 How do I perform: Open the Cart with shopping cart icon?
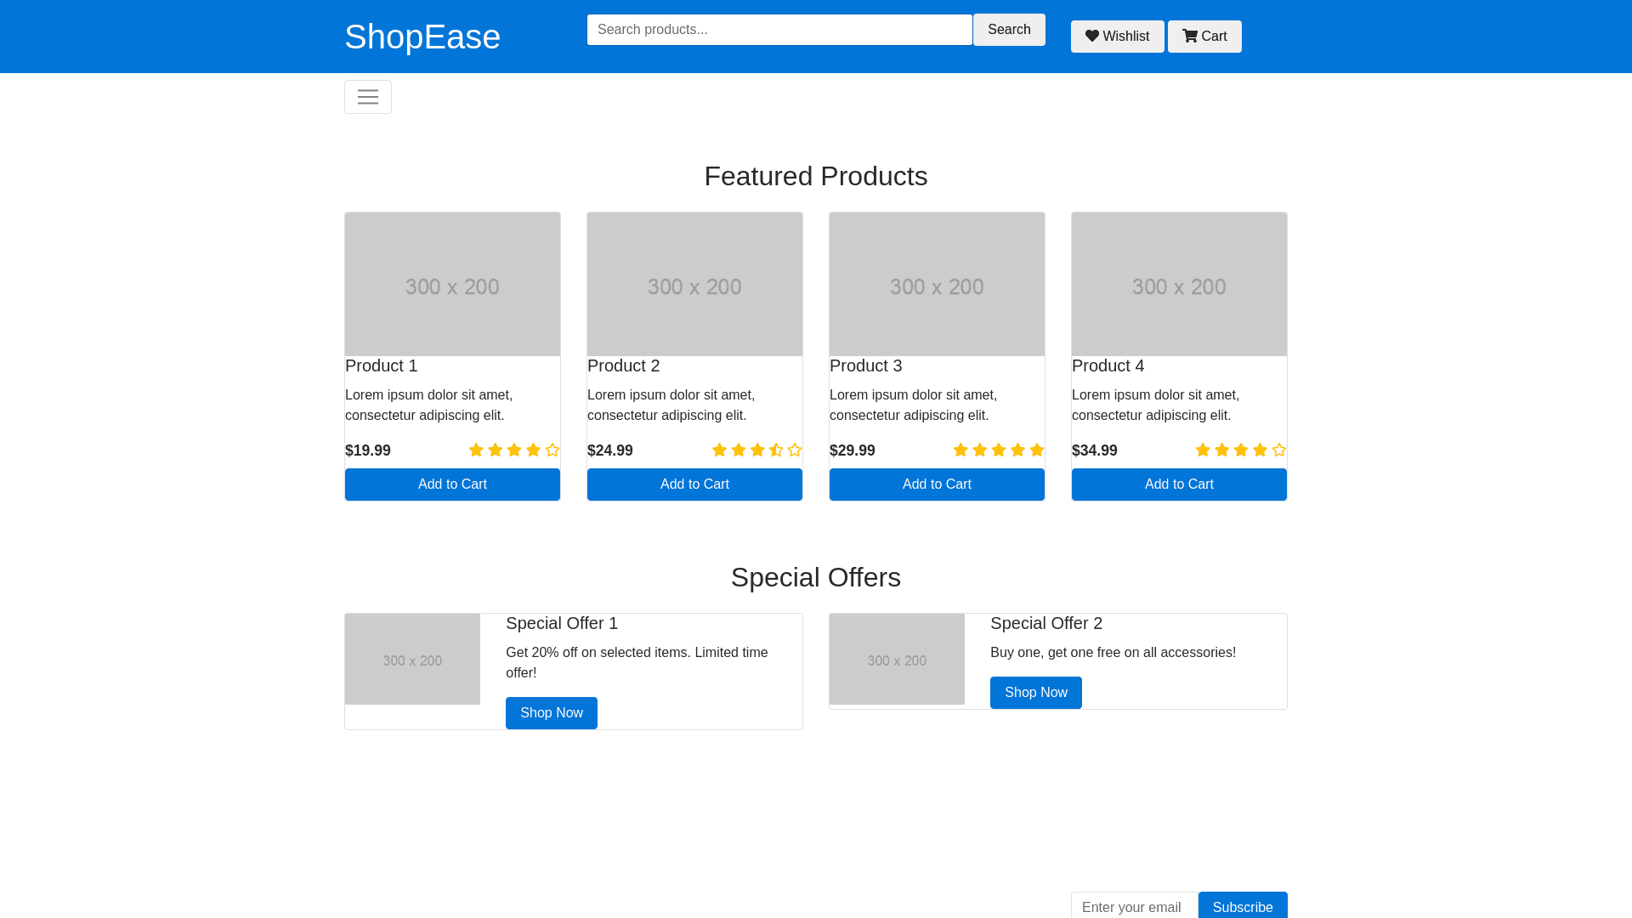pos(1204,37)
